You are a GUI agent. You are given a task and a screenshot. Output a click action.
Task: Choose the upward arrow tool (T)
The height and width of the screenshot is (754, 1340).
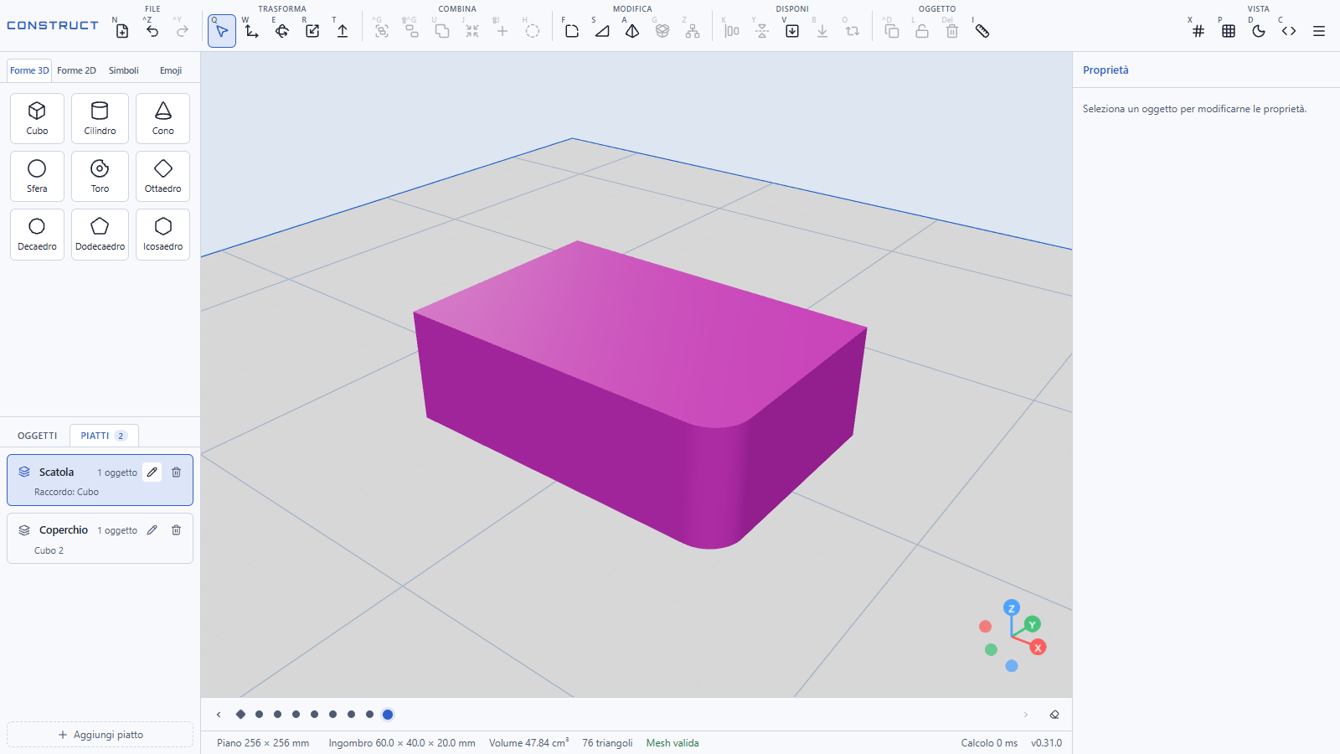click(x=343, y=31)
